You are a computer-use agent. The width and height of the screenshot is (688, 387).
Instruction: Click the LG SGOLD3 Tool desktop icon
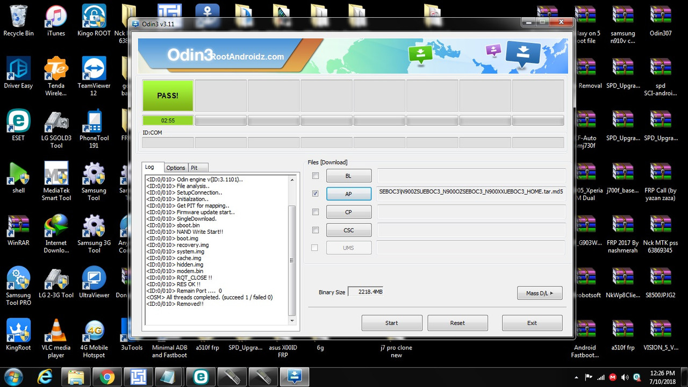(x=56, y=129)
